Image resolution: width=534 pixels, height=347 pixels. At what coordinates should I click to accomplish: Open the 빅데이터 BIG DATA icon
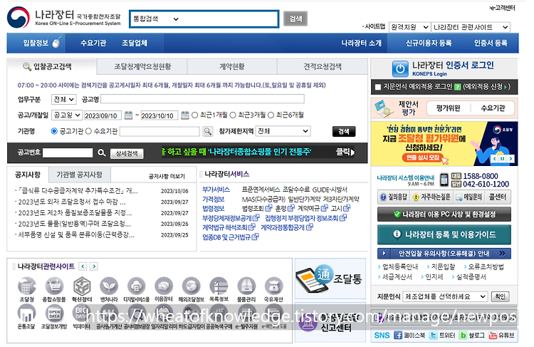point(81,313)
